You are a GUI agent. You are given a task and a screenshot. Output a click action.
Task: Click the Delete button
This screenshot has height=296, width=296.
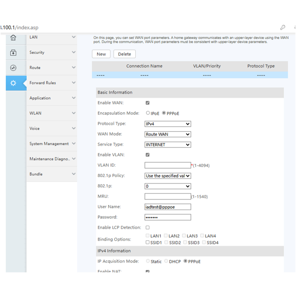click(x=124, y=54)
